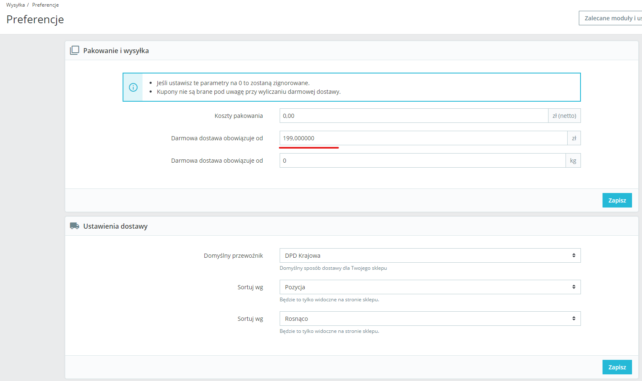The height and width of the screenshot is (381, 642).
Task: Save the Pakowanie i wysyłka section
Action: click(617, 200)
